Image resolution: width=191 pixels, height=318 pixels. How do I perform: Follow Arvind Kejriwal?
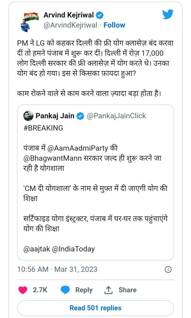coord(114,25)
